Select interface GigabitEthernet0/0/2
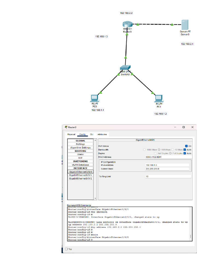The image size is (210, 280). 80,178
